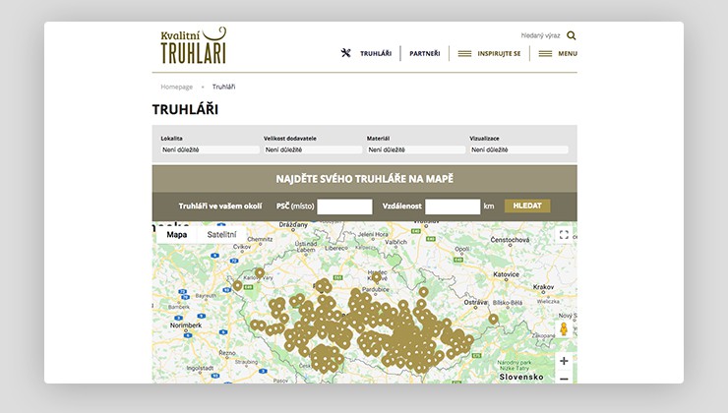Click the TRUHLÁŘI page heading
The width and height of the screenshot is (728, 413).
tap(185, 109)
